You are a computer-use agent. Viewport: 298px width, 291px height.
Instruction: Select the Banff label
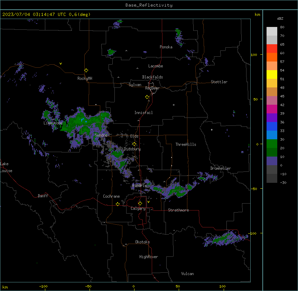point(43,196)
